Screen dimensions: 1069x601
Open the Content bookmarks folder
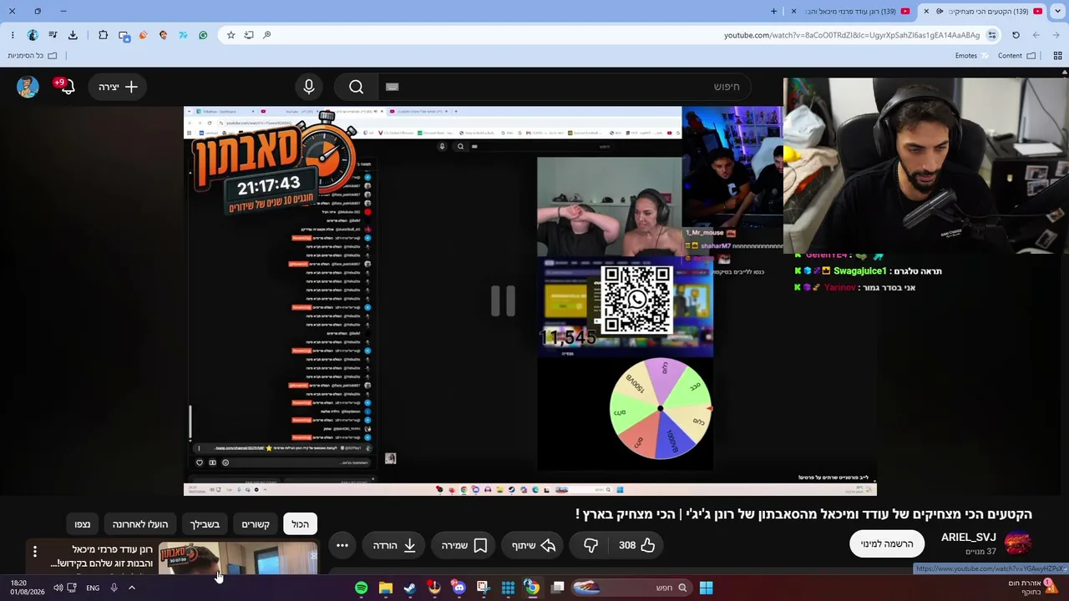coord(1017,56)
